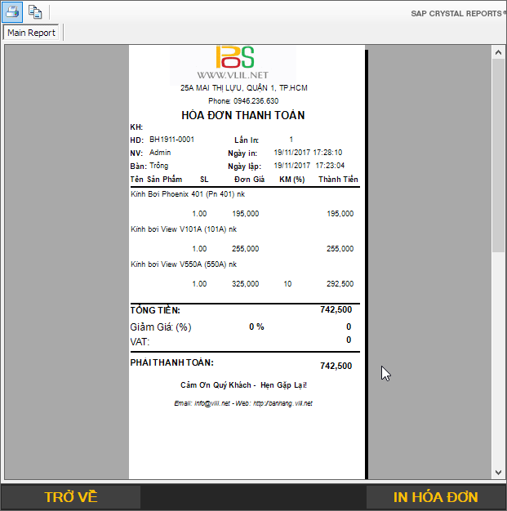Switch to the Main Report tab

pyautogui.click(x=32, y=33)
